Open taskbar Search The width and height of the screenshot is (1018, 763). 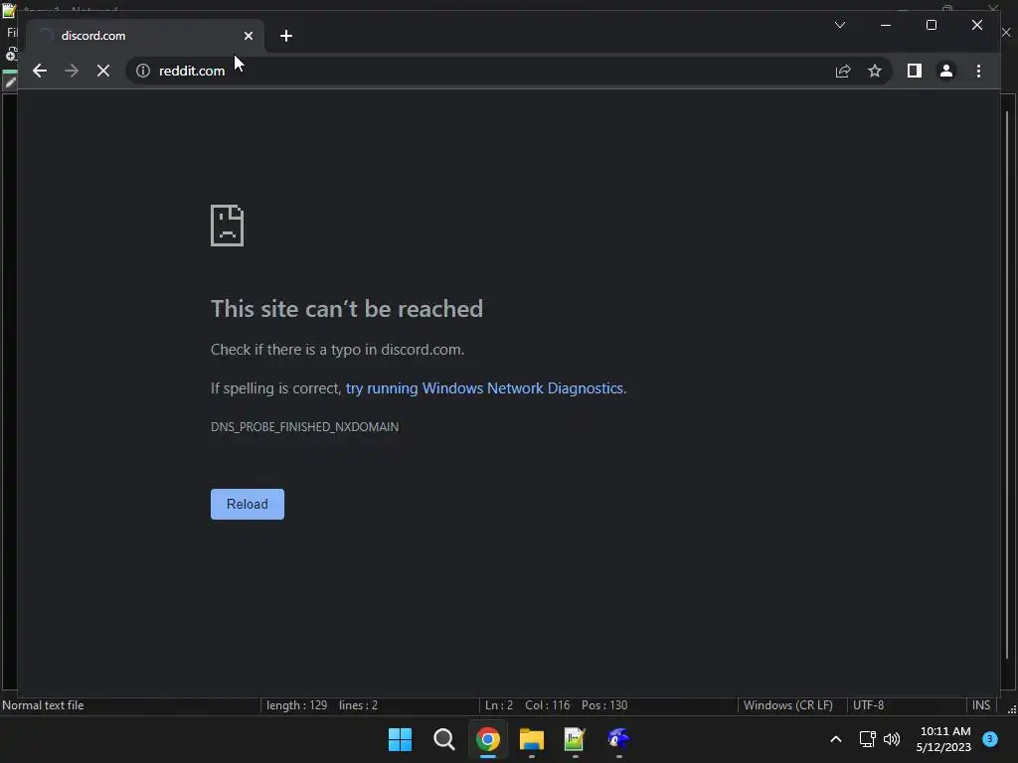pos(444,739)
